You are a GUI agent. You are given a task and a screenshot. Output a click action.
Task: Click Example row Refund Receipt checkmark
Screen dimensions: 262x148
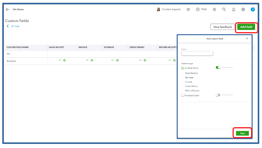[170, 60]
